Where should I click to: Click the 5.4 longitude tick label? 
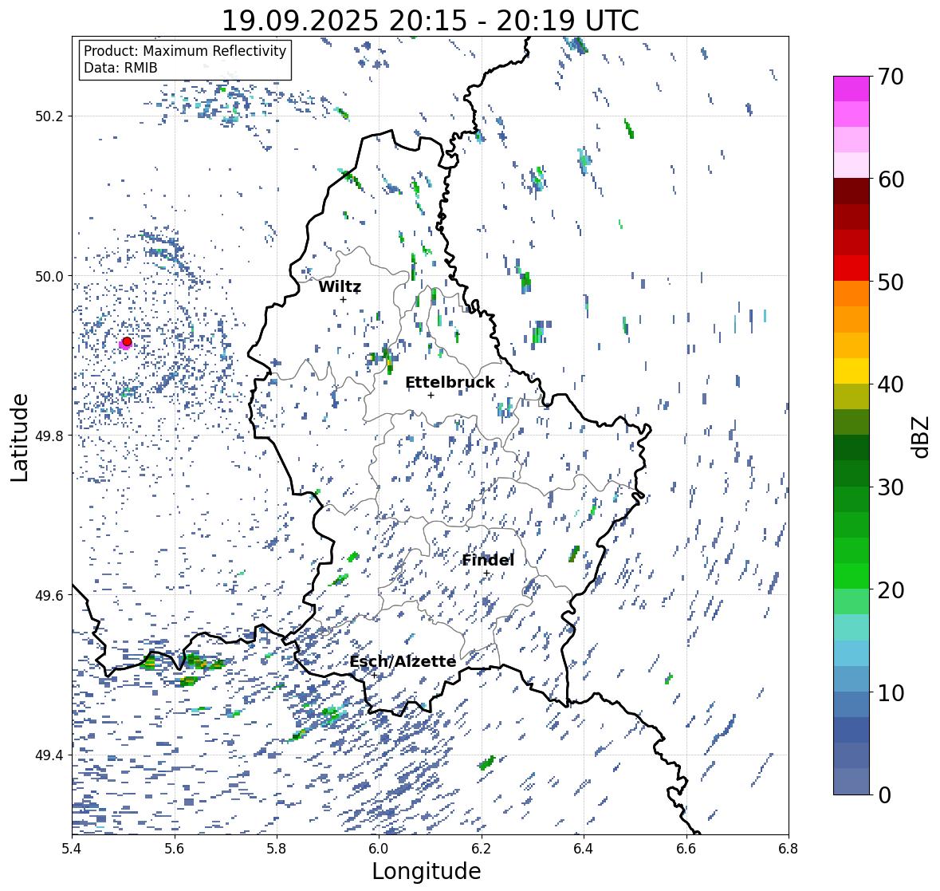pyautogui.click(x=72, y=848)
